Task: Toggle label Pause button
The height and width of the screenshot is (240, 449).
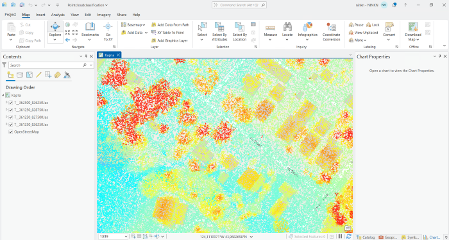Action: [356, 25]
